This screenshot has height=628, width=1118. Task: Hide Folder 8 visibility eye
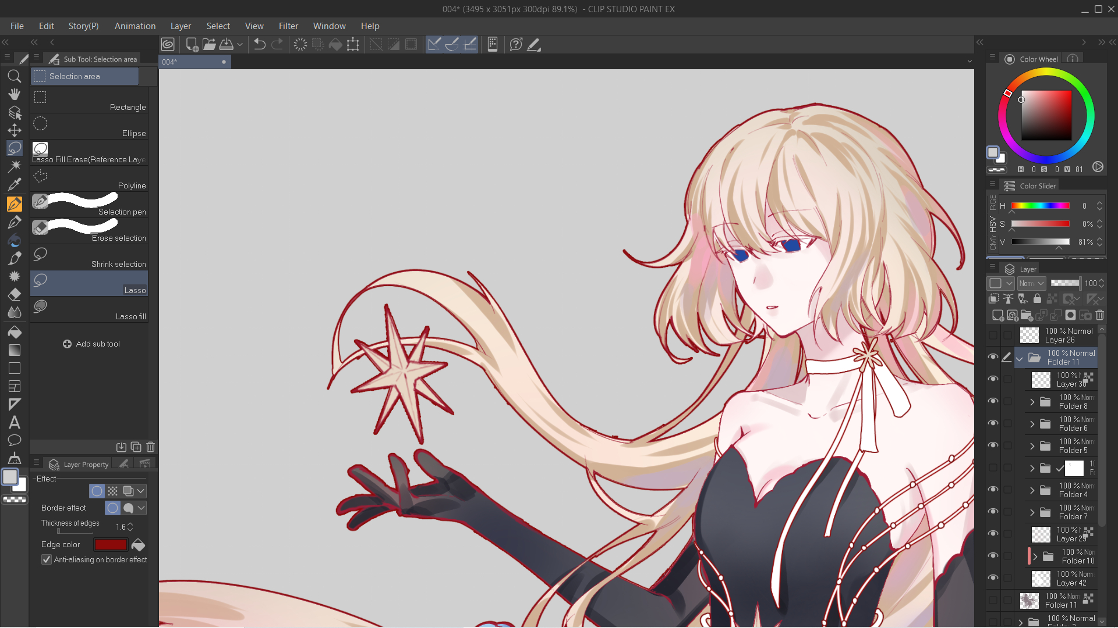[993, 401]
